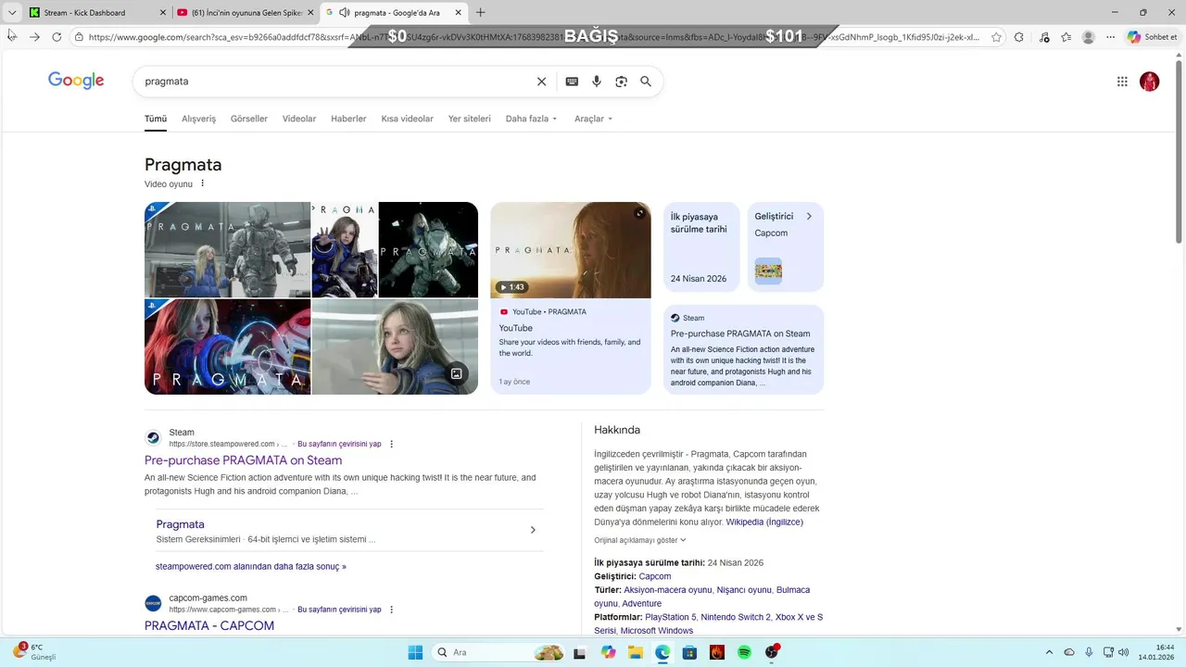Screen dimensions: 1186x667
Task: Open more options for the Steam result
Action: [x=391, y=444]
